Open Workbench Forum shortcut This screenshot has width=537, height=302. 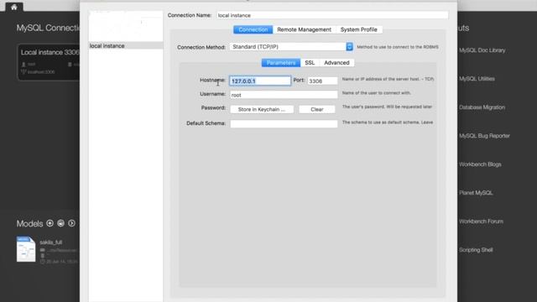[481, 221]
